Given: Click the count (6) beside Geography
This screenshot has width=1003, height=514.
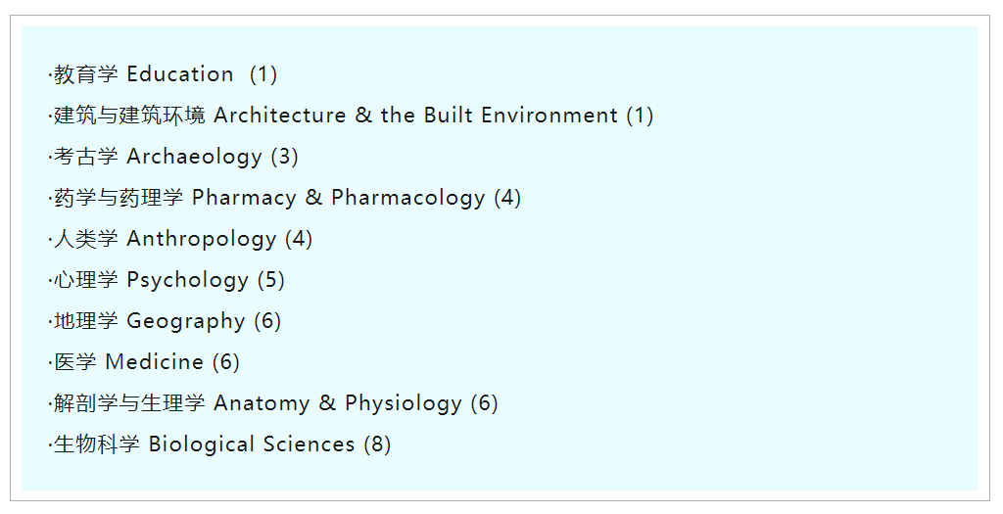Looking at the screenshot, I should coord(267,321).
